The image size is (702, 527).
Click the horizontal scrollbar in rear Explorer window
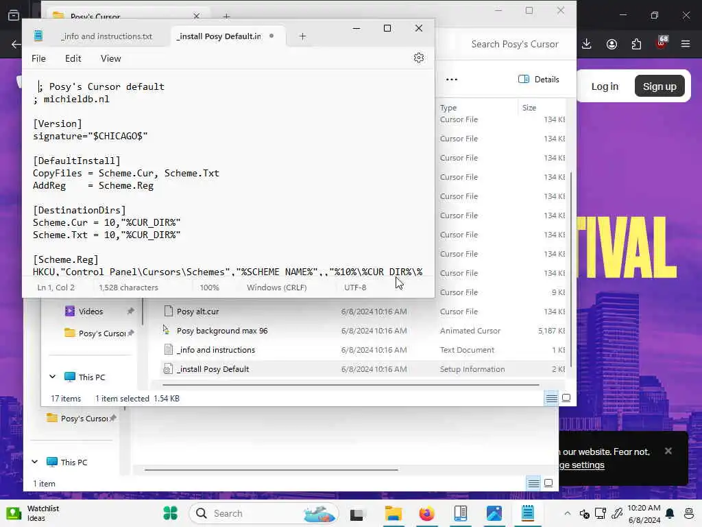[x=271, y=469]
